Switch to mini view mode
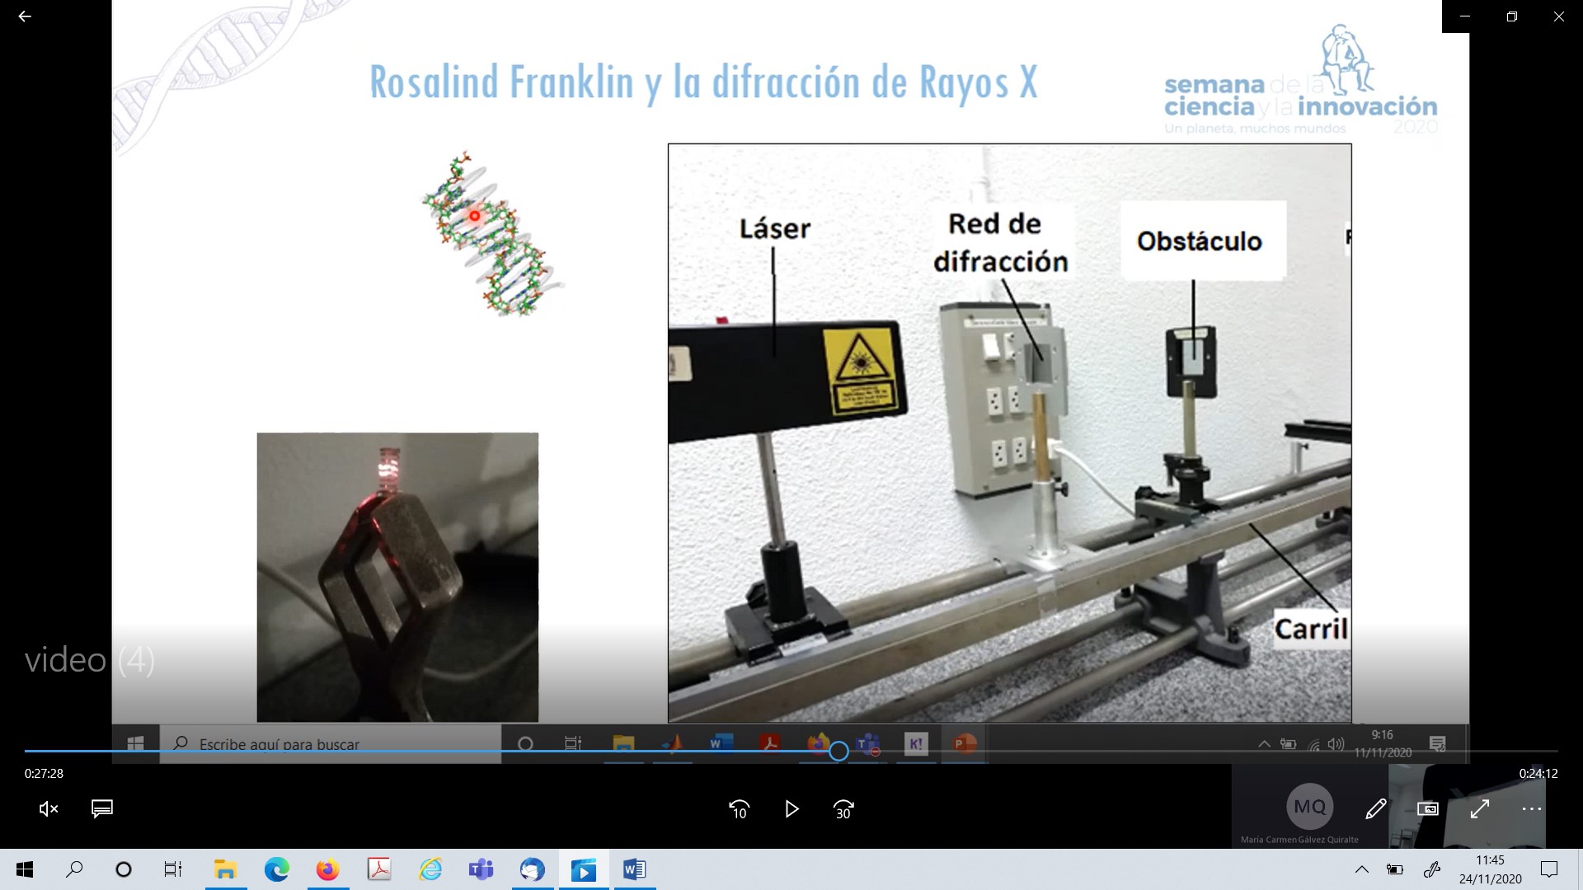 tap(1427, 809)
